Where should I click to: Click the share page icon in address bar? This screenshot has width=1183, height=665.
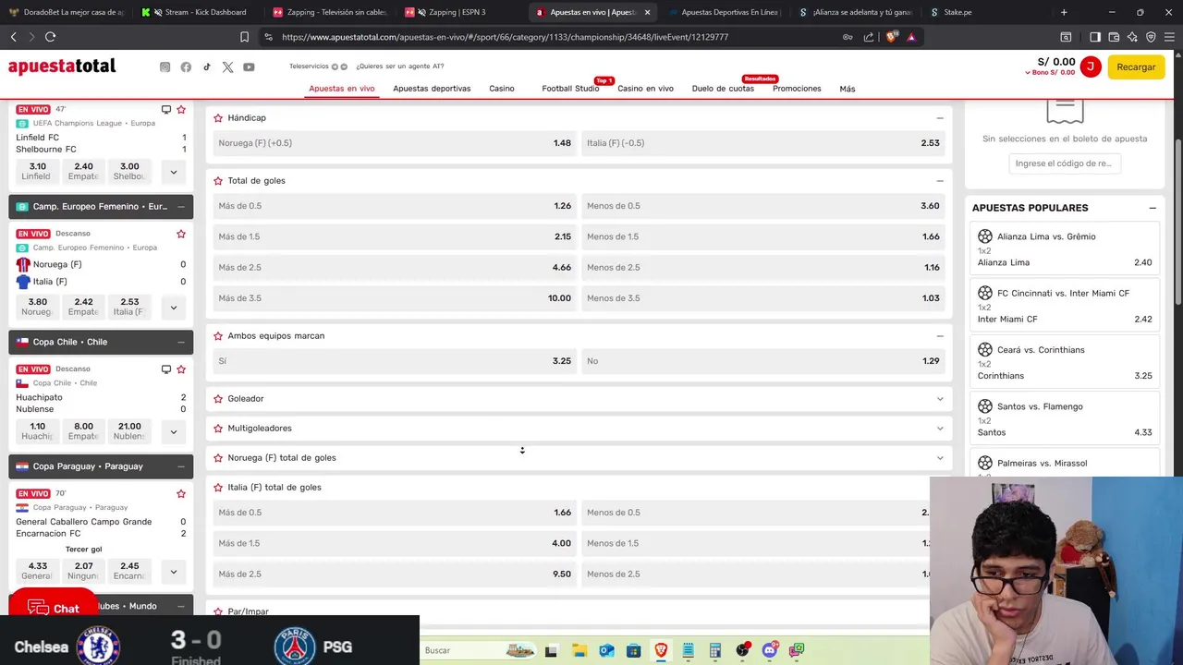point(869,37)
